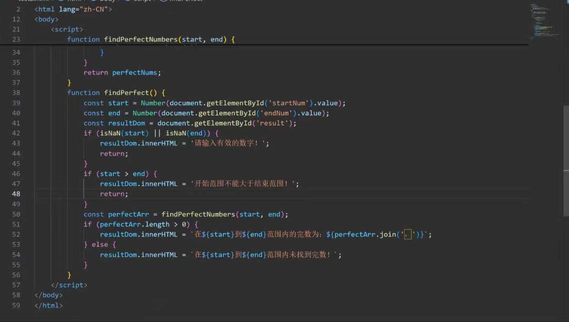The height and width of the screenshot is (322, 569).
Task: Place cursor on return perfectNums statement
Action: click(x=122, y=72)
